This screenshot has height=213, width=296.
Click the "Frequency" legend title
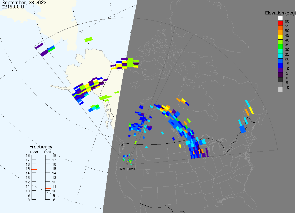click(41, 147)
